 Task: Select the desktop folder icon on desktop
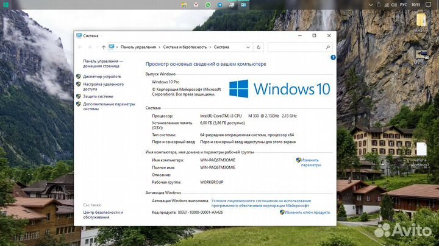pos(421,23)
